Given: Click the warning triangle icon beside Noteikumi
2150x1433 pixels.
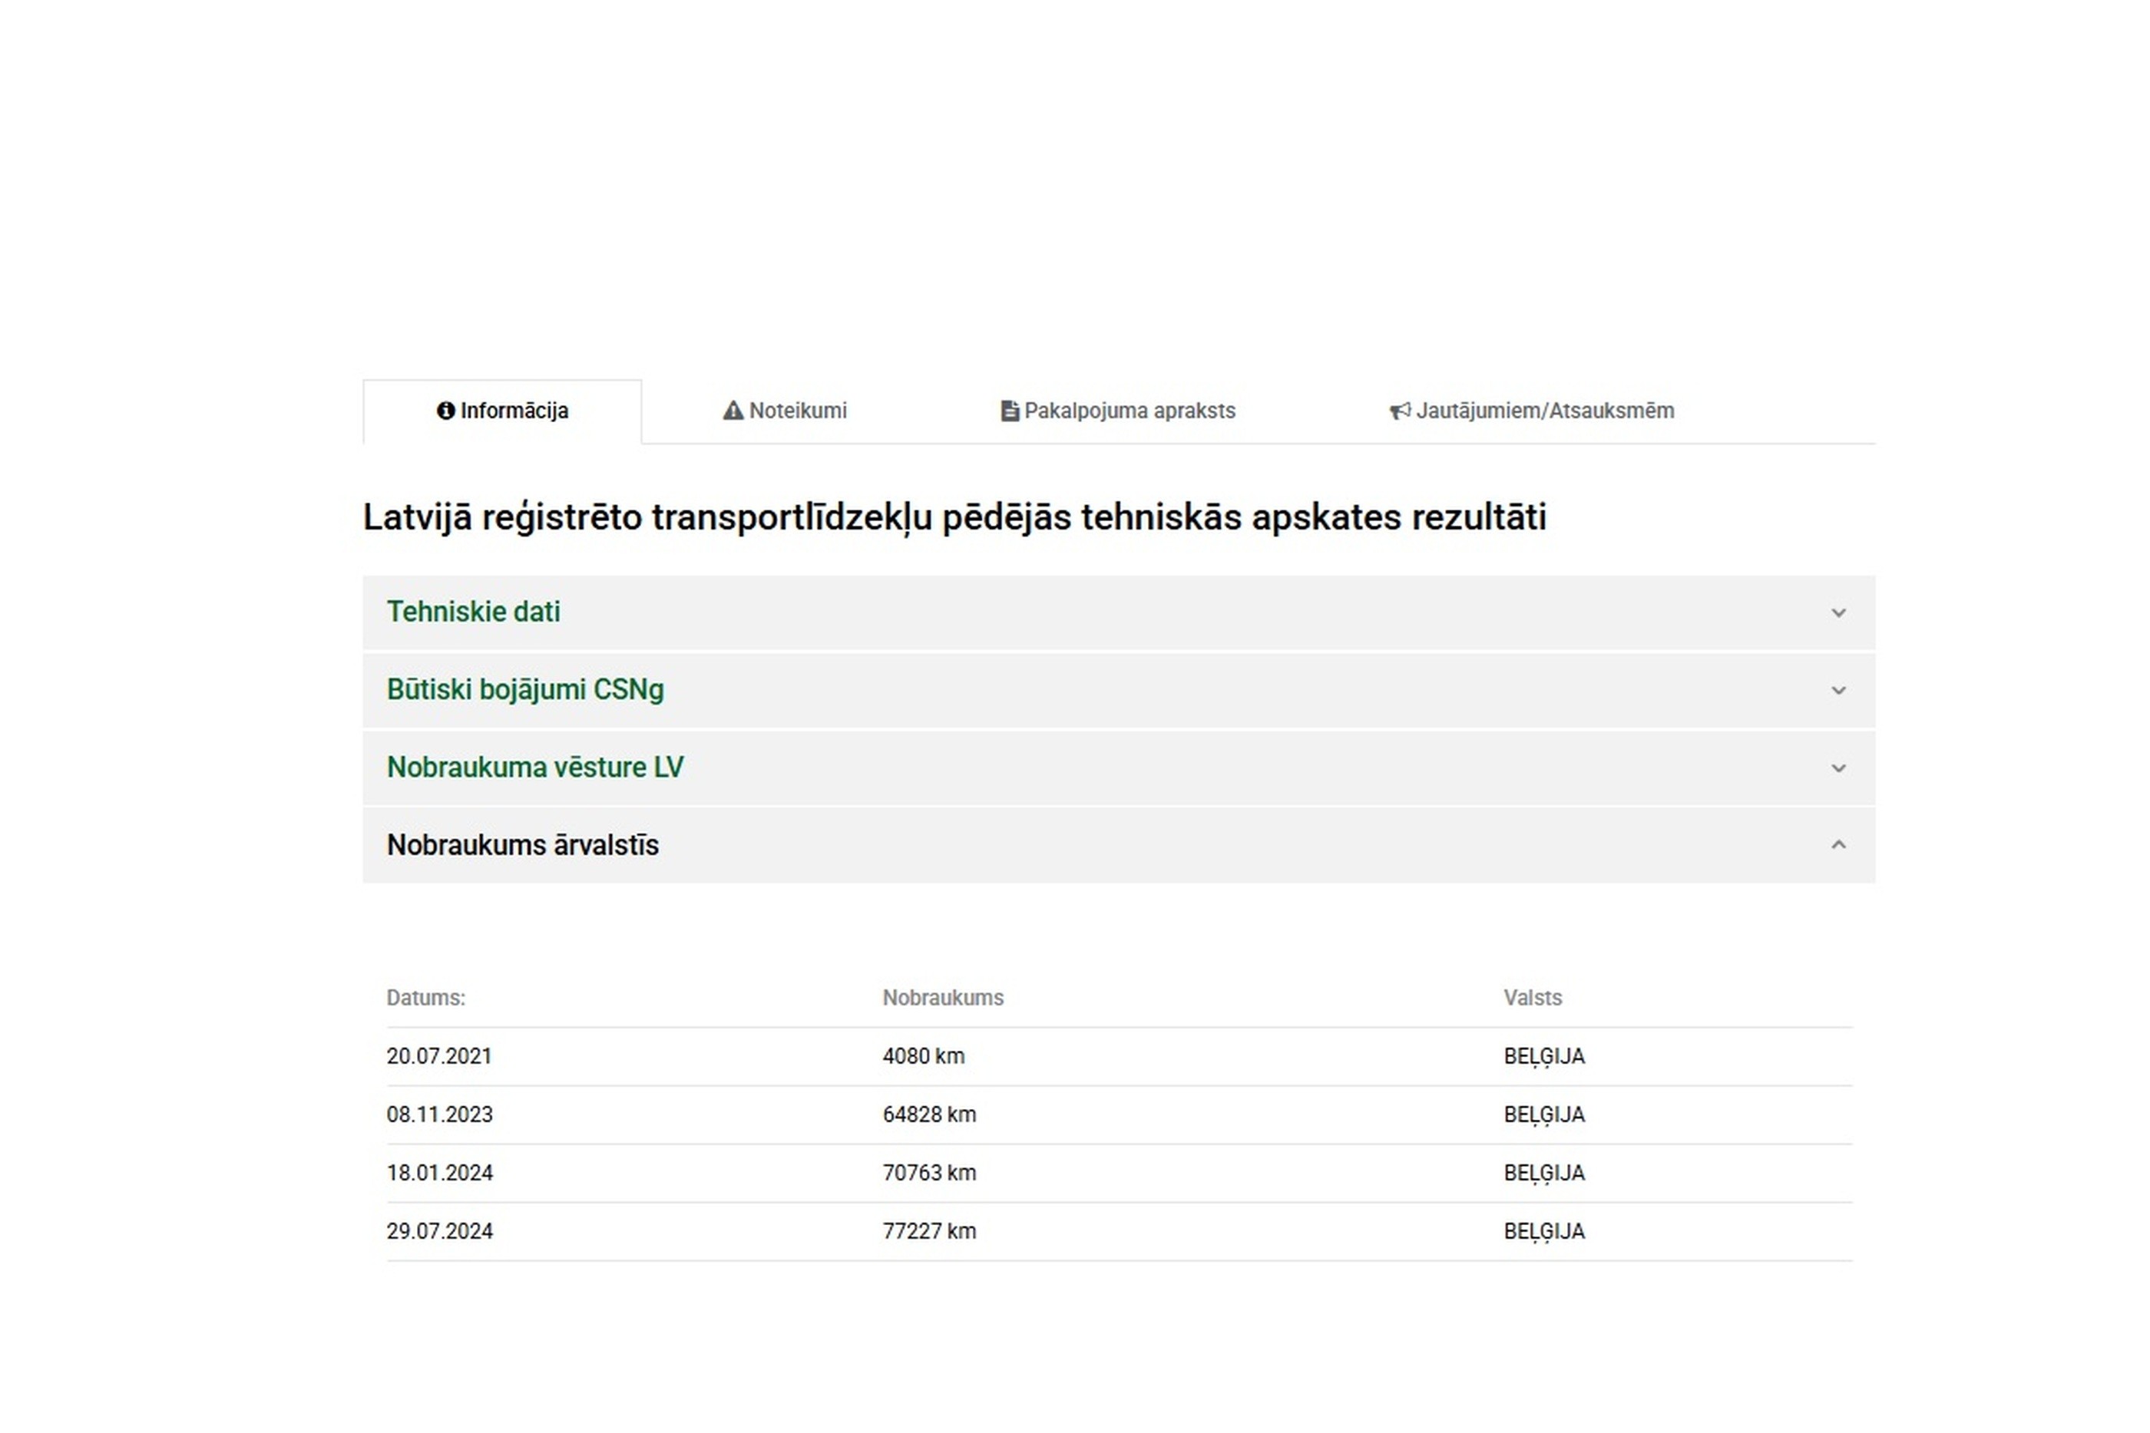Looking at the screenshot, I should pyautogui.click(x=733, y=411).
